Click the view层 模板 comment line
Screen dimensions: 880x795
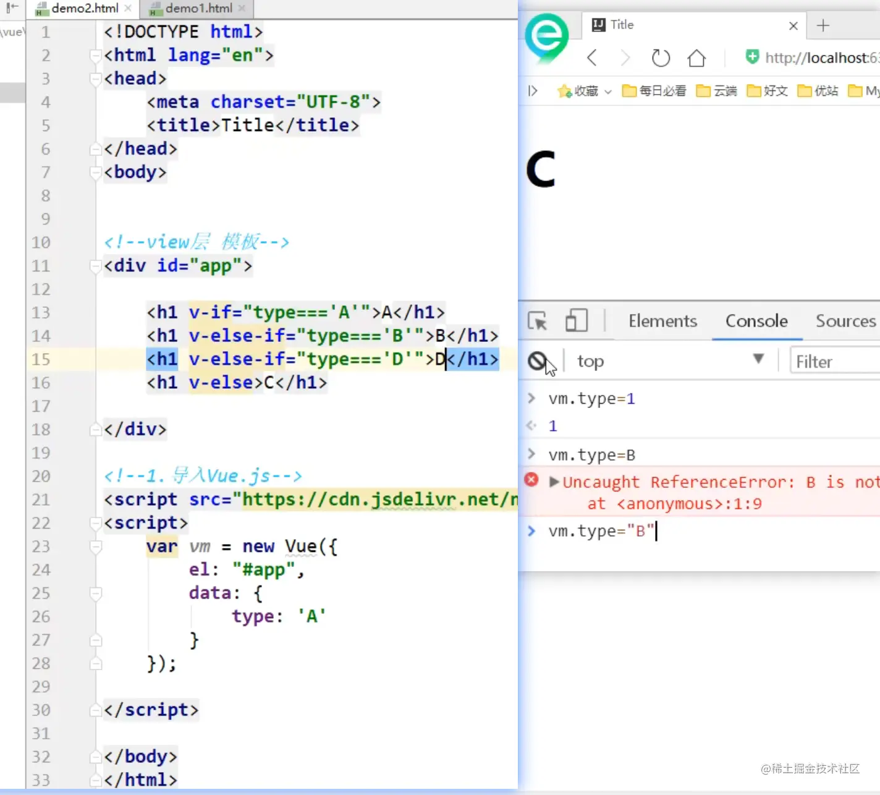click(x=197, y=242)
